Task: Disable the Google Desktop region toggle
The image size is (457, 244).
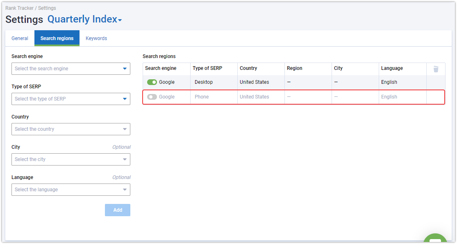Action: 152,82
